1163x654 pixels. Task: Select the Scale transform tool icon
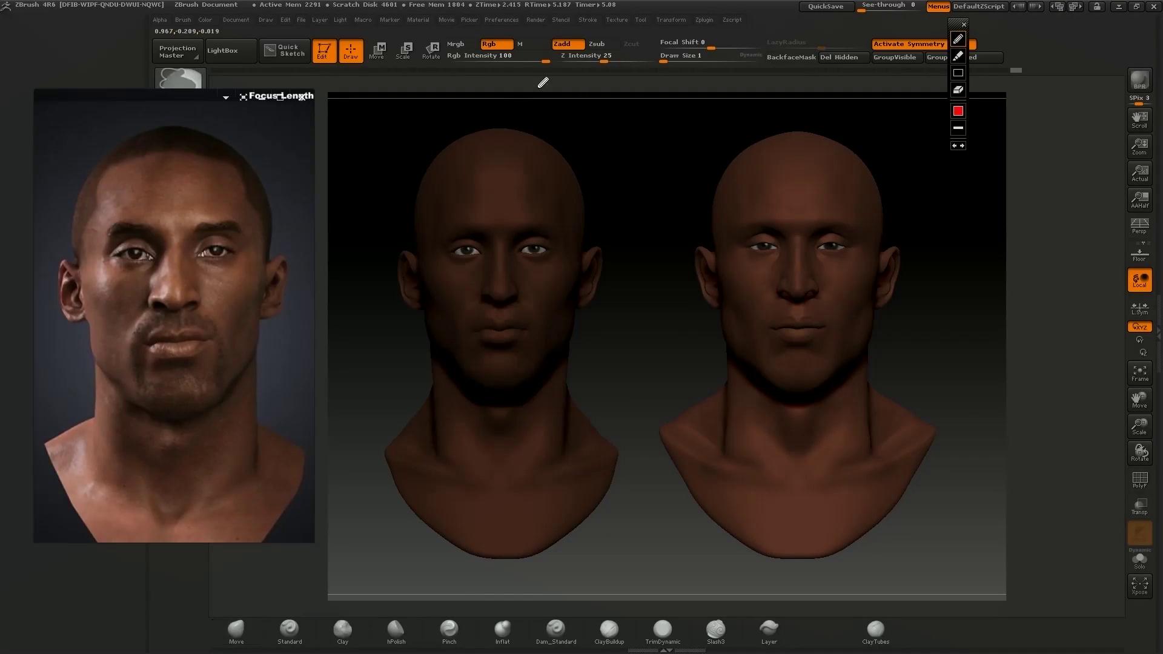click(x=403, y=51)
